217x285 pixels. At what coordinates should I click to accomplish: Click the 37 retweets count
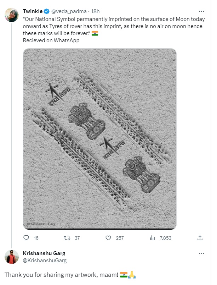tap(77, 238)
